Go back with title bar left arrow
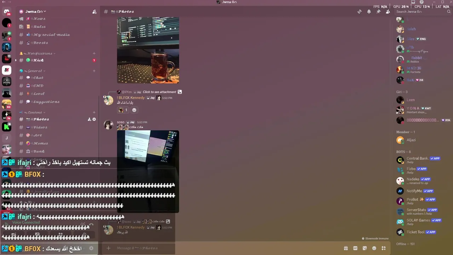This screenshot has width=453, height=255. 4,2
